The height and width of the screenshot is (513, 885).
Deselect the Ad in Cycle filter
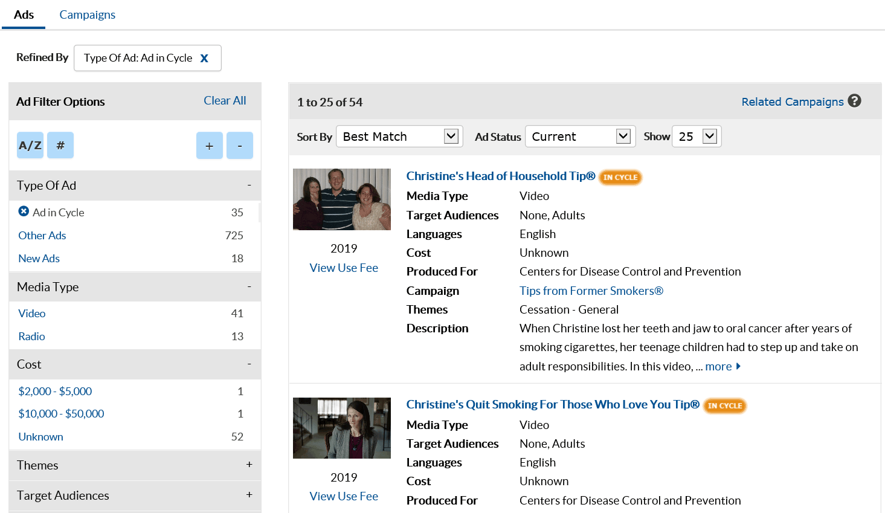pos(24,211)
